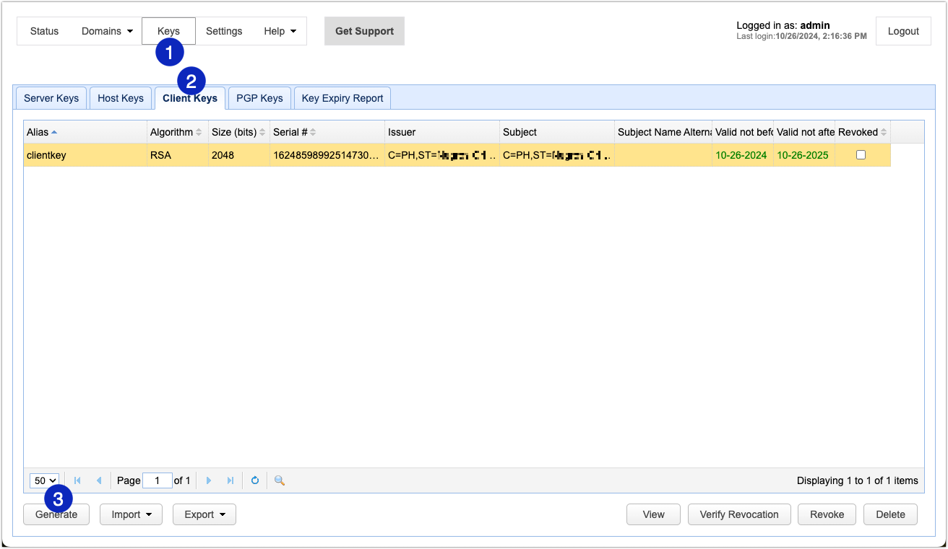Sort by Alias column arrow
This screenshot has width=948, height=549.
pos(54,132)
